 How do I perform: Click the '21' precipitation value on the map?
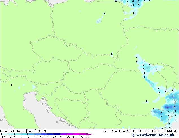coord(167,108)
